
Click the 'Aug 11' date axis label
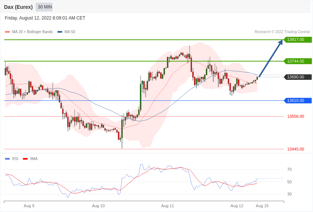[168, 206]
